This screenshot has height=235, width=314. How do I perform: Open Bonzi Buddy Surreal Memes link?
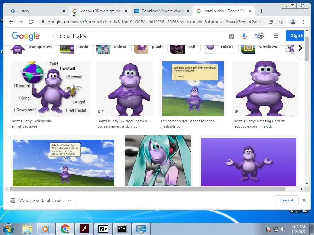coord(124,121)
